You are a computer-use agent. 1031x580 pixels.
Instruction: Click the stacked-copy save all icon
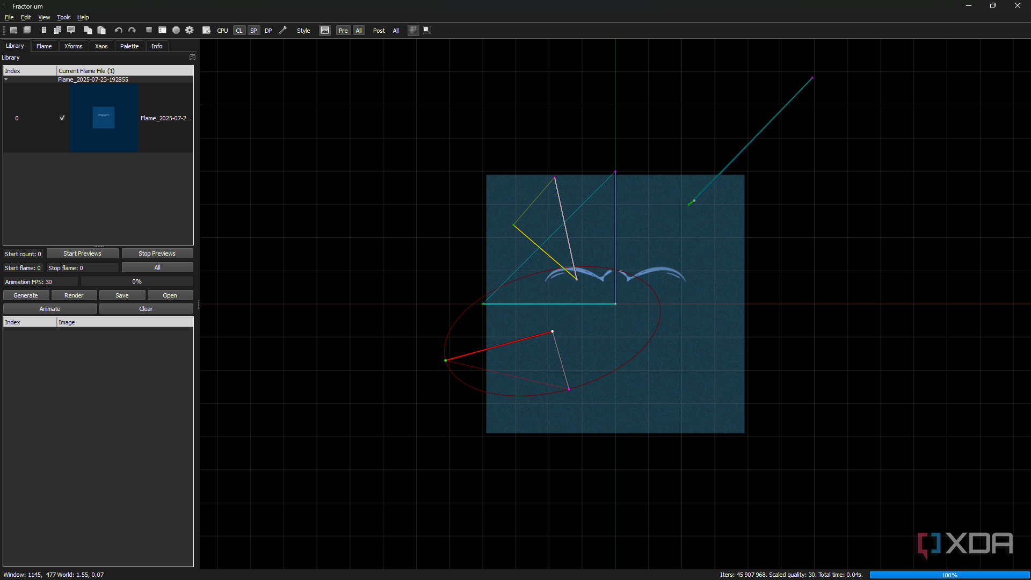57,30
